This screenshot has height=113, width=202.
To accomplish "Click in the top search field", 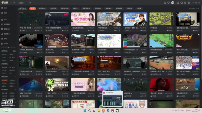I will [23, 3].
